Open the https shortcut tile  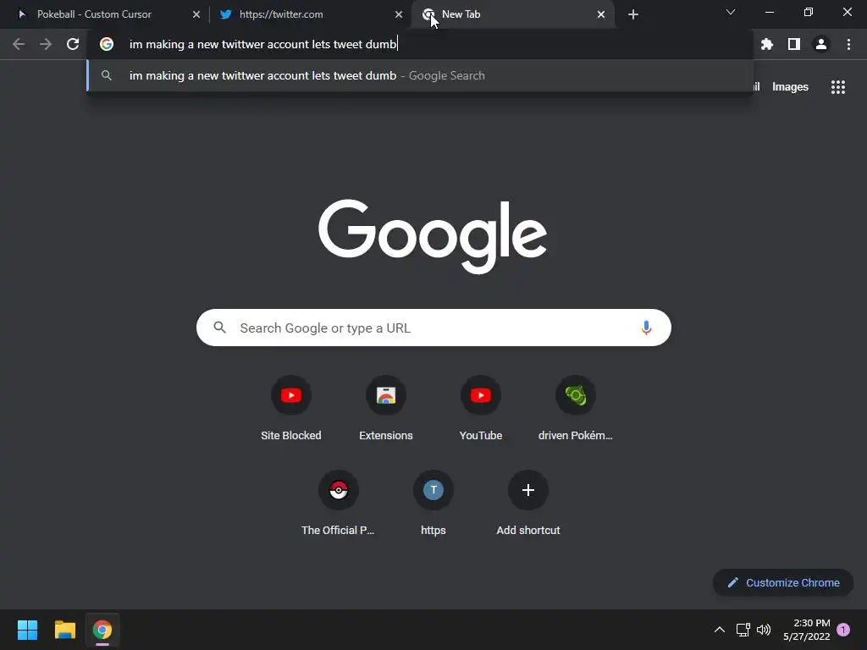[x=433, y=504]
